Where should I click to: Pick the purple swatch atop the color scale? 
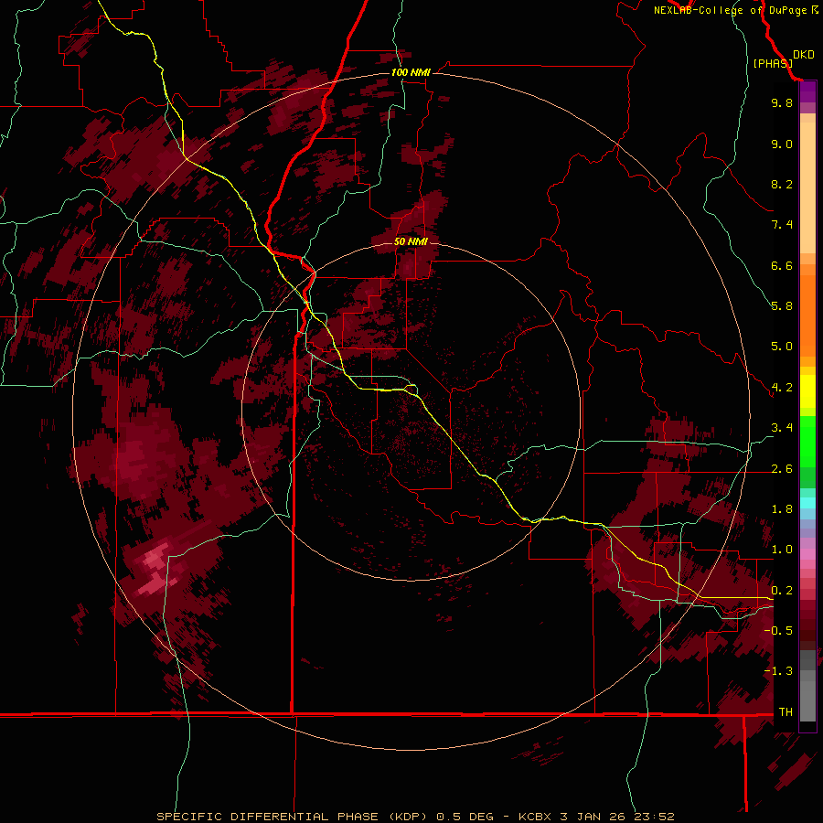pos(807,92)
